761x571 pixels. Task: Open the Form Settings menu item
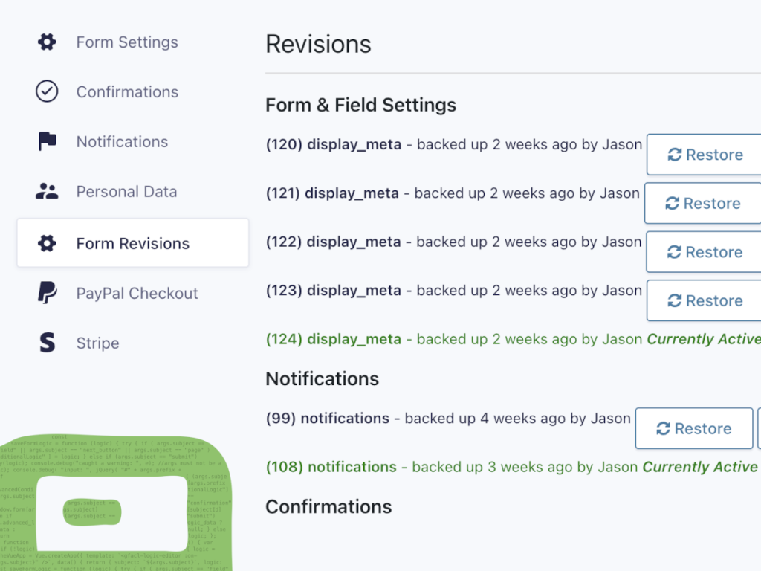[x=127, y=42]
